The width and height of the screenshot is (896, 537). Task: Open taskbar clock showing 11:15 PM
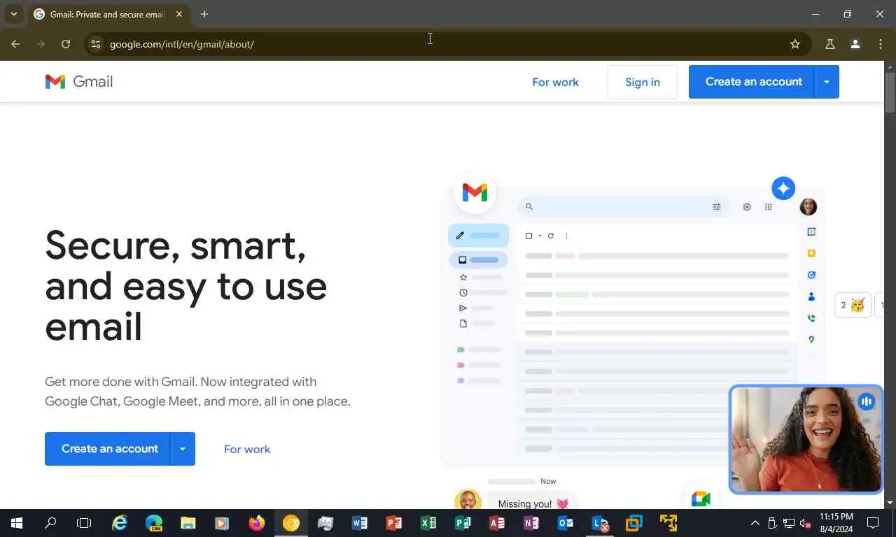pyautogui.click(x=836, y=523)
